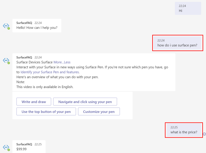206x153 pixels.
Task: Choose Navigate and click using your pen
Action: [x=85, y=102]
